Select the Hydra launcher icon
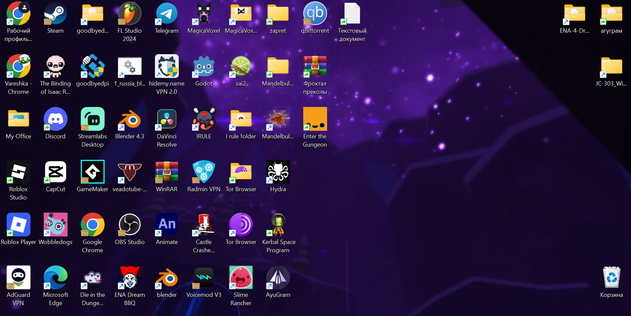 278,172
